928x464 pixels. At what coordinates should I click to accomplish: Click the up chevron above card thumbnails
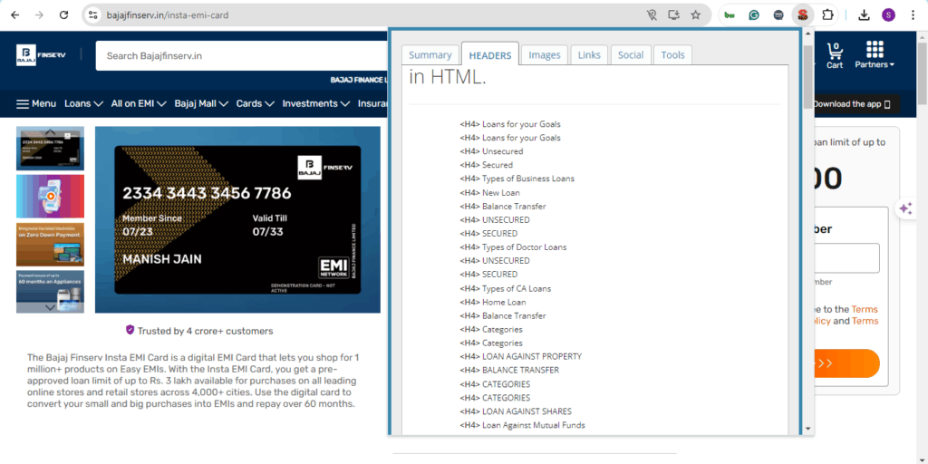51,131
